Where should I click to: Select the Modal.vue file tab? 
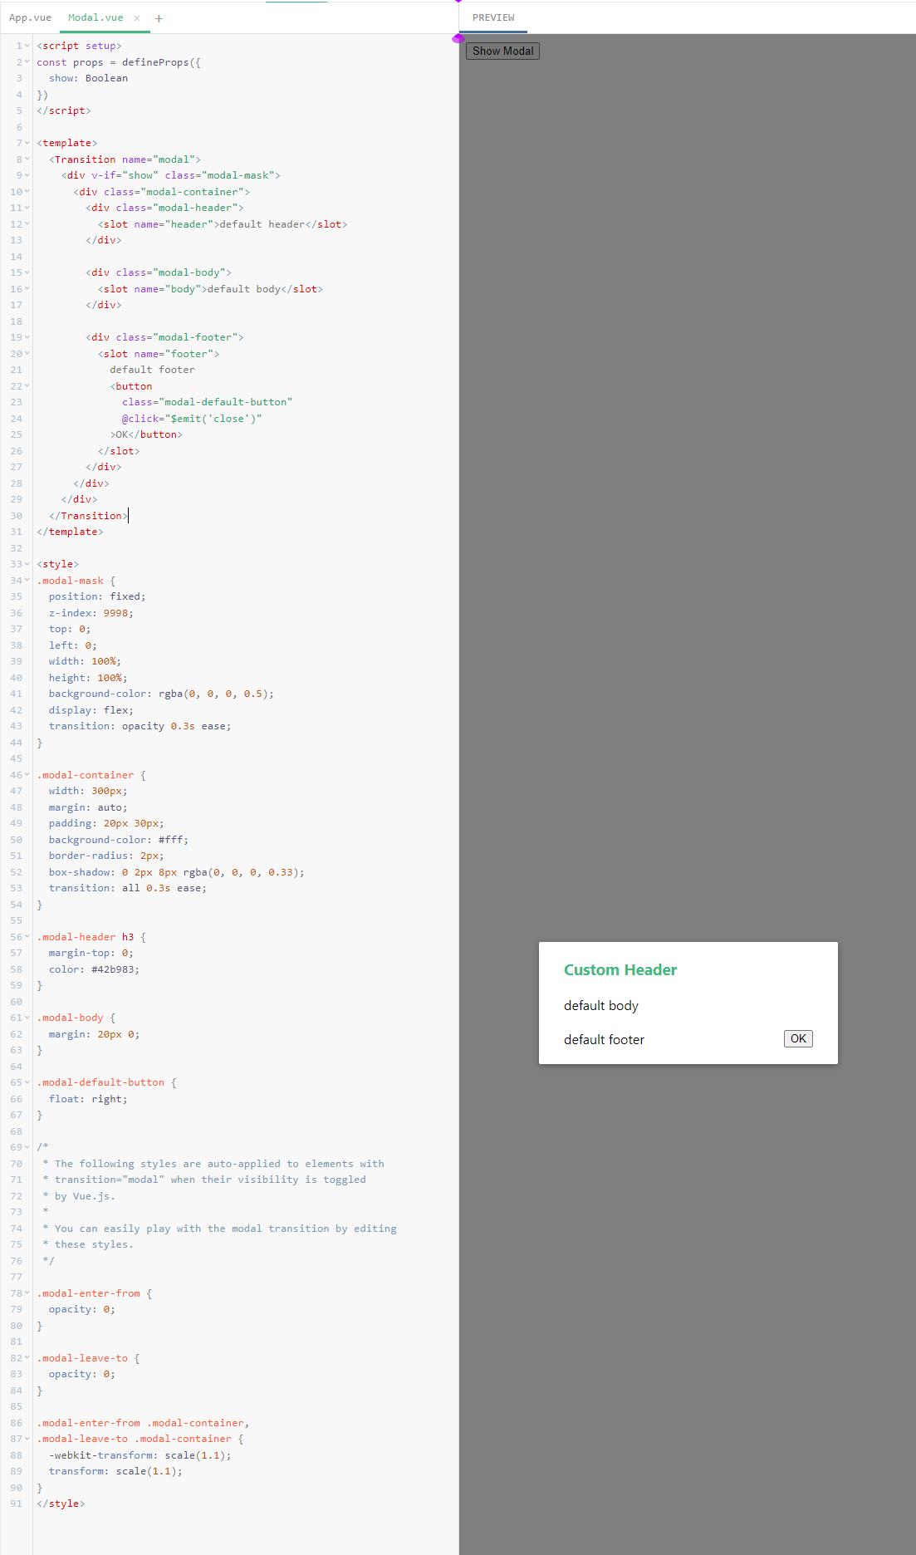96,17
